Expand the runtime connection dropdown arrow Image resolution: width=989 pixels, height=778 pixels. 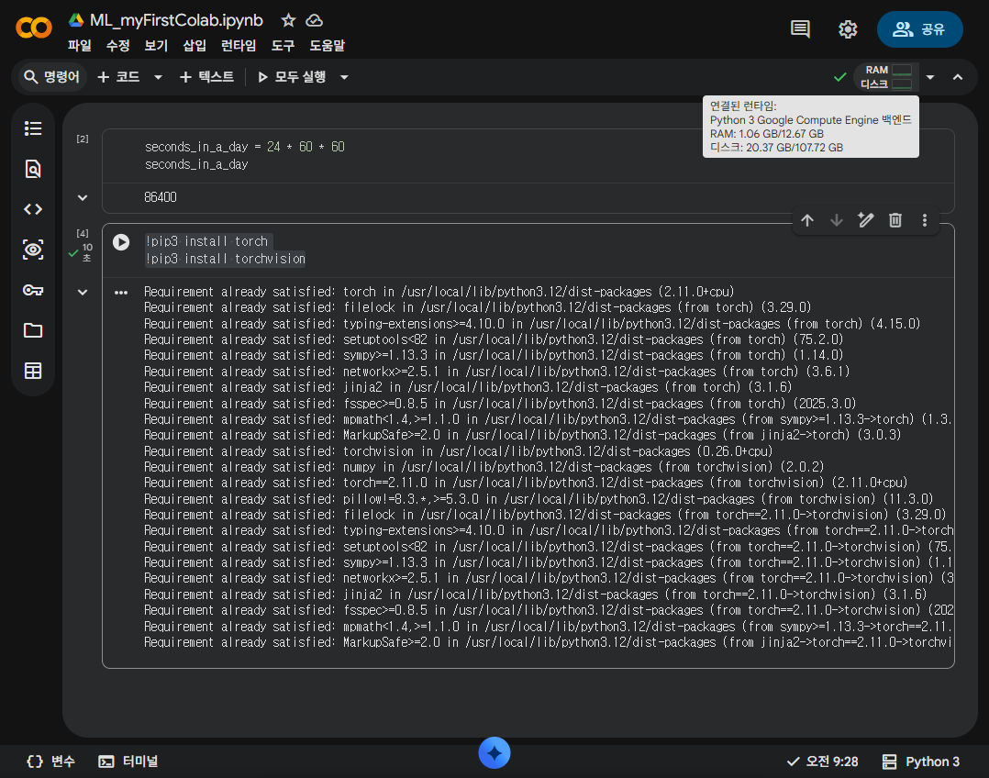click(x=930, y=77)
